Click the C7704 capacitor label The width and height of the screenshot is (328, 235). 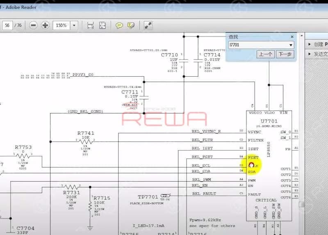pos(25,228)
